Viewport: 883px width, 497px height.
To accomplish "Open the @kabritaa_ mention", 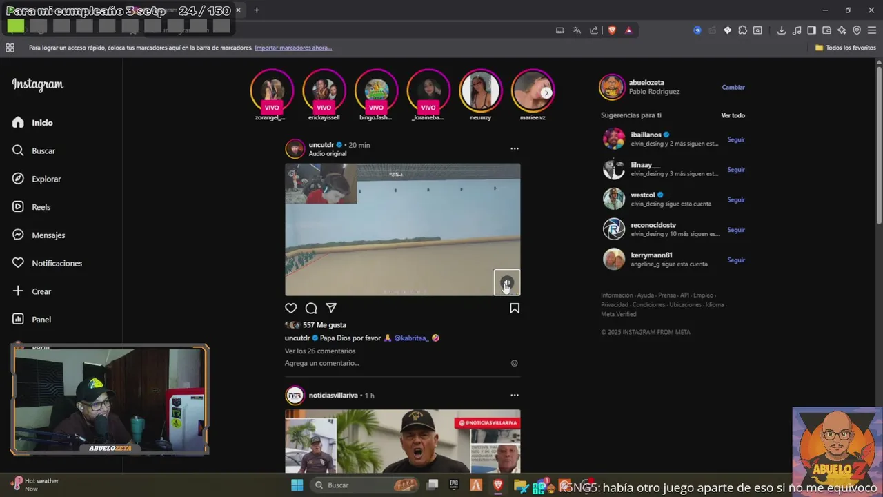I will pos(411,338).
